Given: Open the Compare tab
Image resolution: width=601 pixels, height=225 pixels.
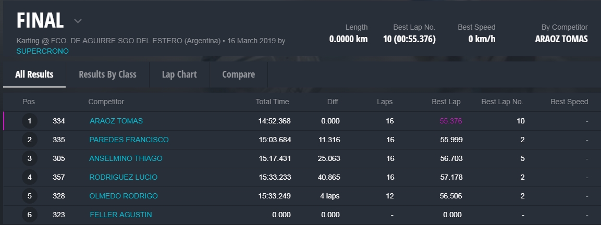Looking at the screenshot, I should pyautogui.click(x=238, y=74).
